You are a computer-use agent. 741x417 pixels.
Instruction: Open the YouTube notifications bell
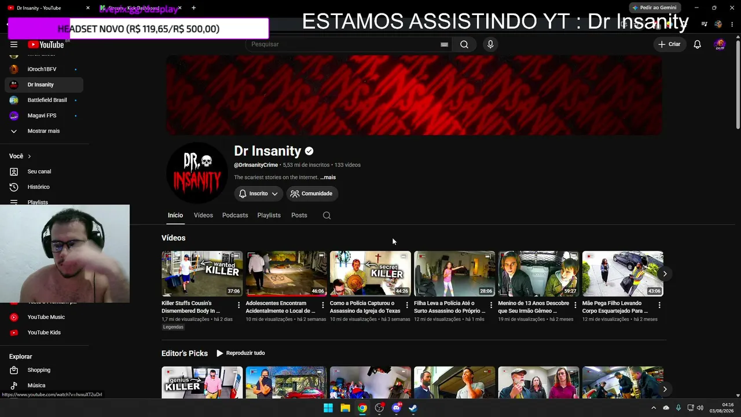(698, 45)
